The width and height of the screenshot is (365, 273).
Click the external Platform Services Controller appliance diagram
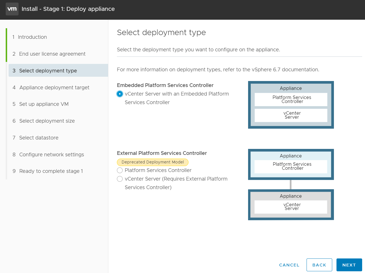pos(291,164)
